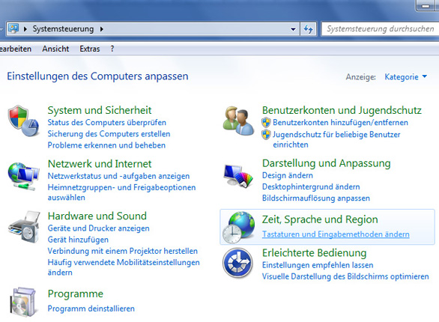Open the Bearbeiten menu
439x322 pixels.
15,49
